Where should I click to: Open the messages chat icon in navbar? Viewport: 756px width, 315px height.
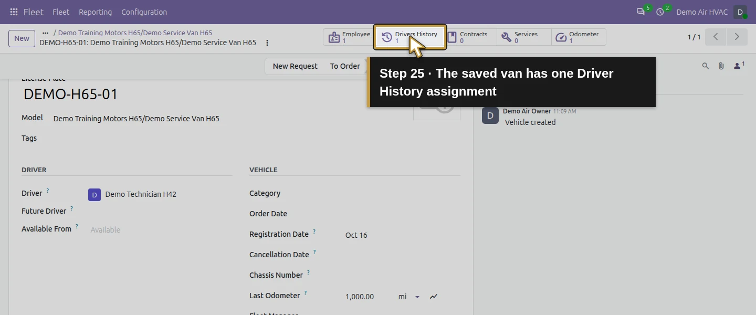(x=640, y=12)
